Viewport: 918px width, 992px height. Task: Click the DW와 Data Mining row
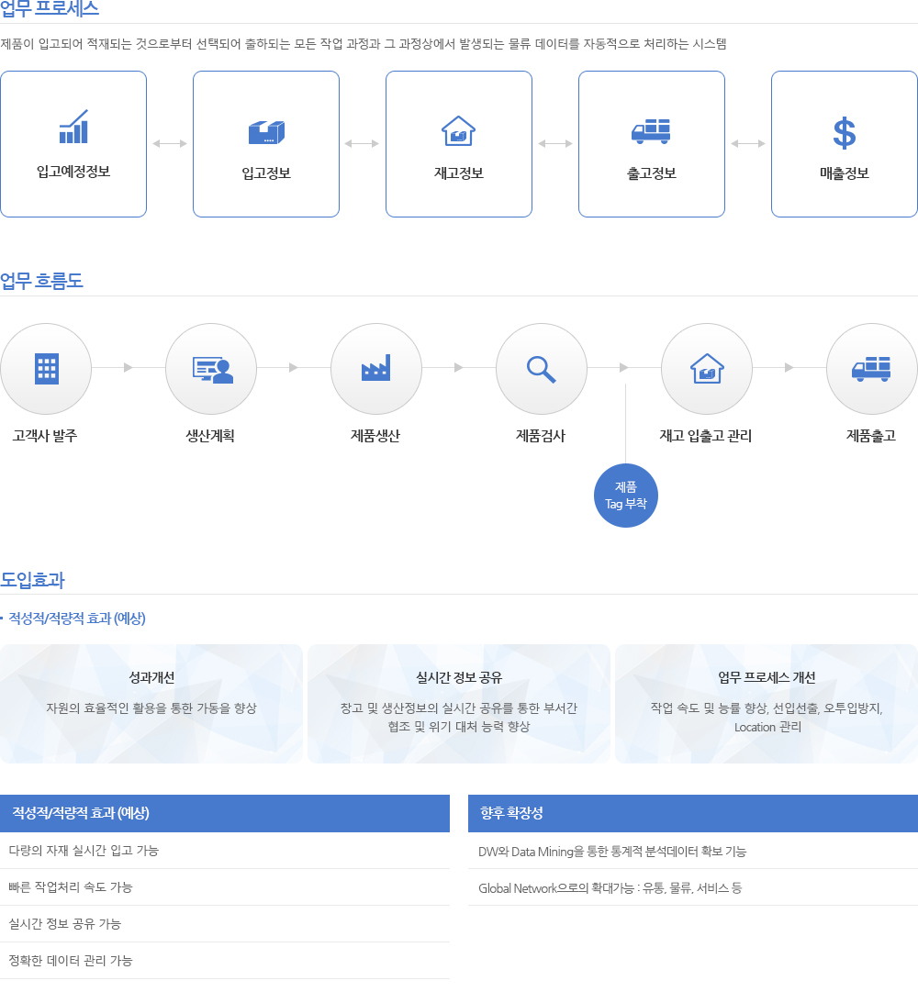[693, 851]
